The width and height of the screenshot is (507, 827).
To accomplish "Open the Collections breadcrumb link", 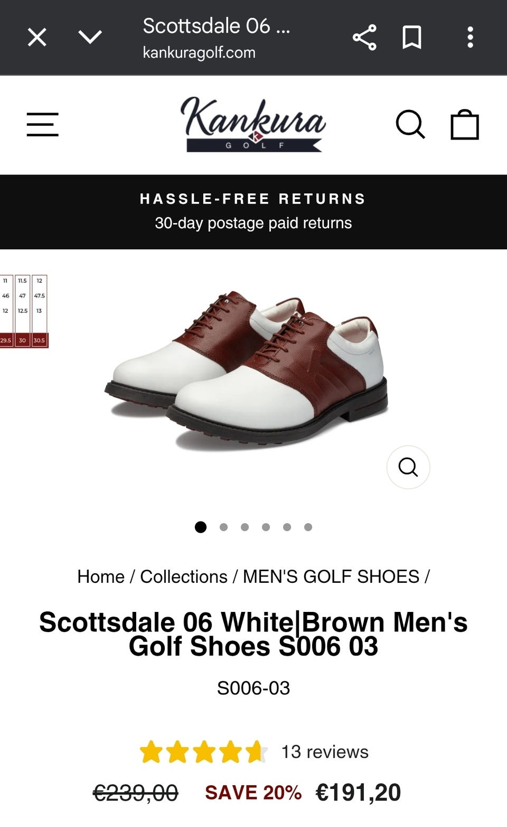I will coord(184,577).
